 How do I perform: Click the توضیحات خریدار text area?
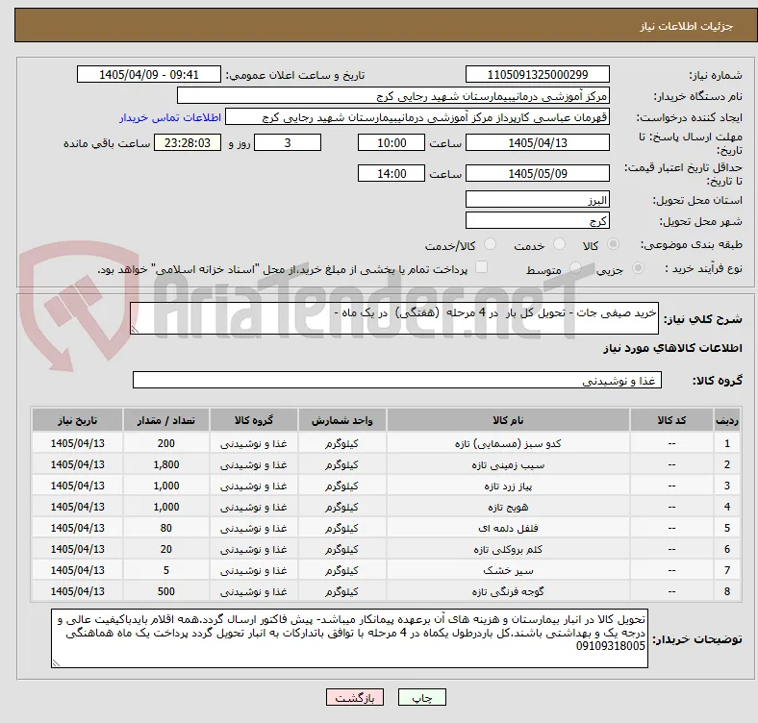click(x=349, y=638)
